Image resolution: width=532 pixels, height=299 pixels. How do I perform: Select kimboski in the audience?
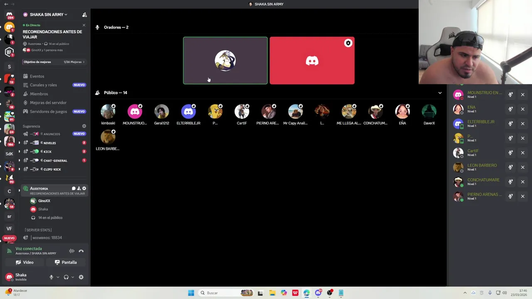(108, 115)
